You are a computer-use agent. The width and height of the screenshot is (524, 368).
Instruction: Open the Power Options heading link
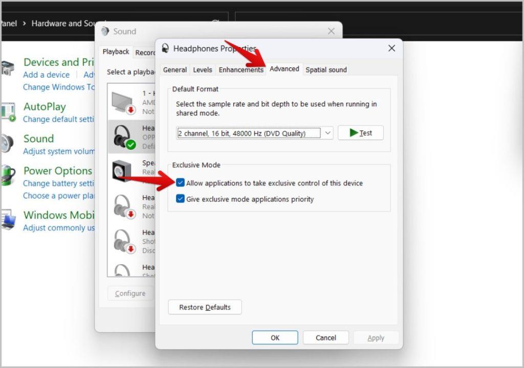pyautogui.click(x=58, y=171)
